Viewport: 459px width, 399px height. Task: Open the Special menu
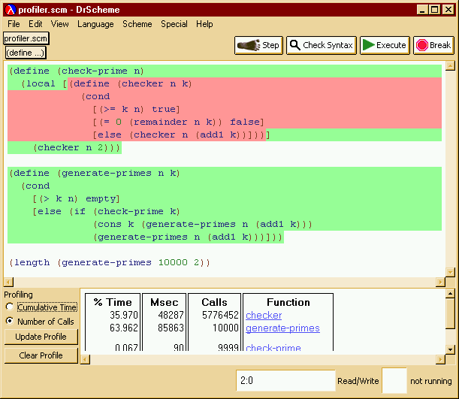point(174,24)
